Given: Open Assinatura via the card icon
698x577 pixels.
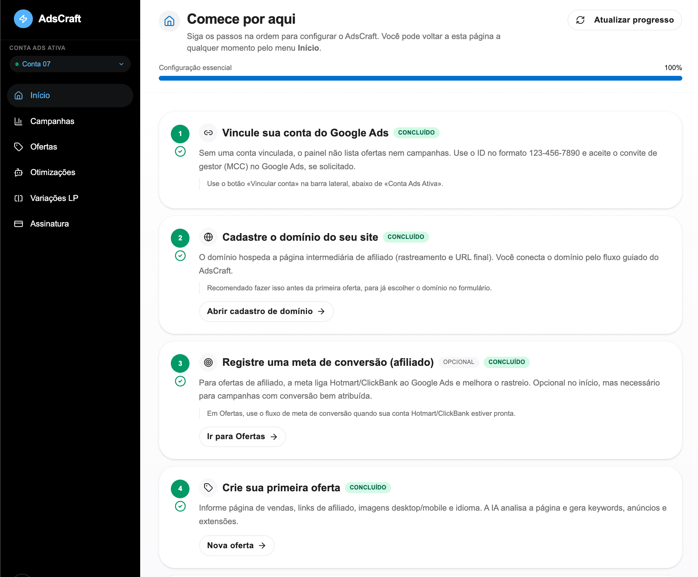Looking at the screenshot, I should [x=19, y=223].
